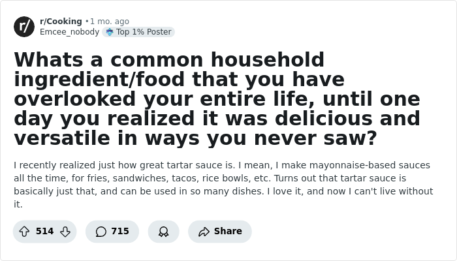Click the share arrow icon

203,232
